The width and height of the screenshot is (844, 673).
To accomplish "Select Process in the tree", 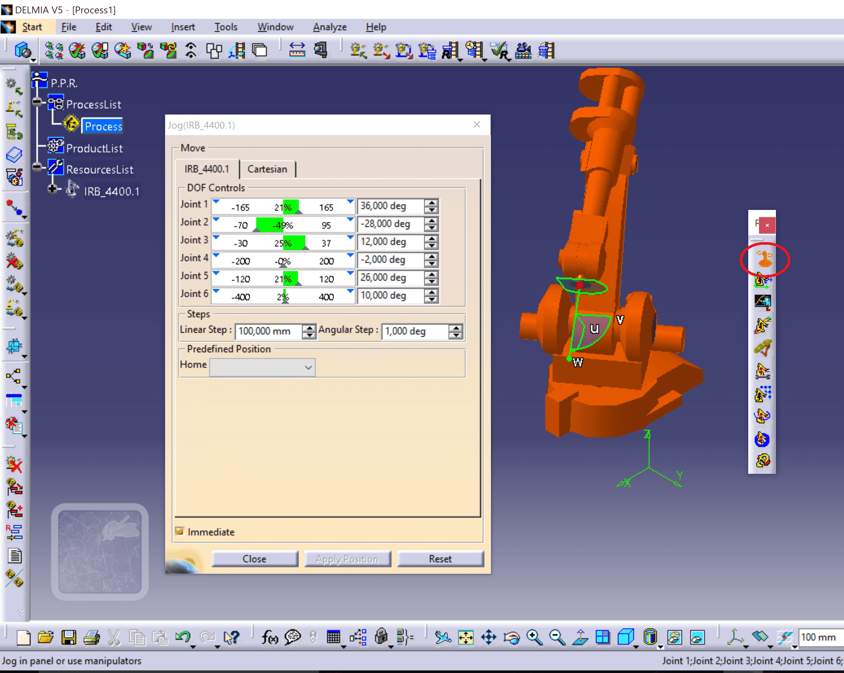I will tap(103, 126).
